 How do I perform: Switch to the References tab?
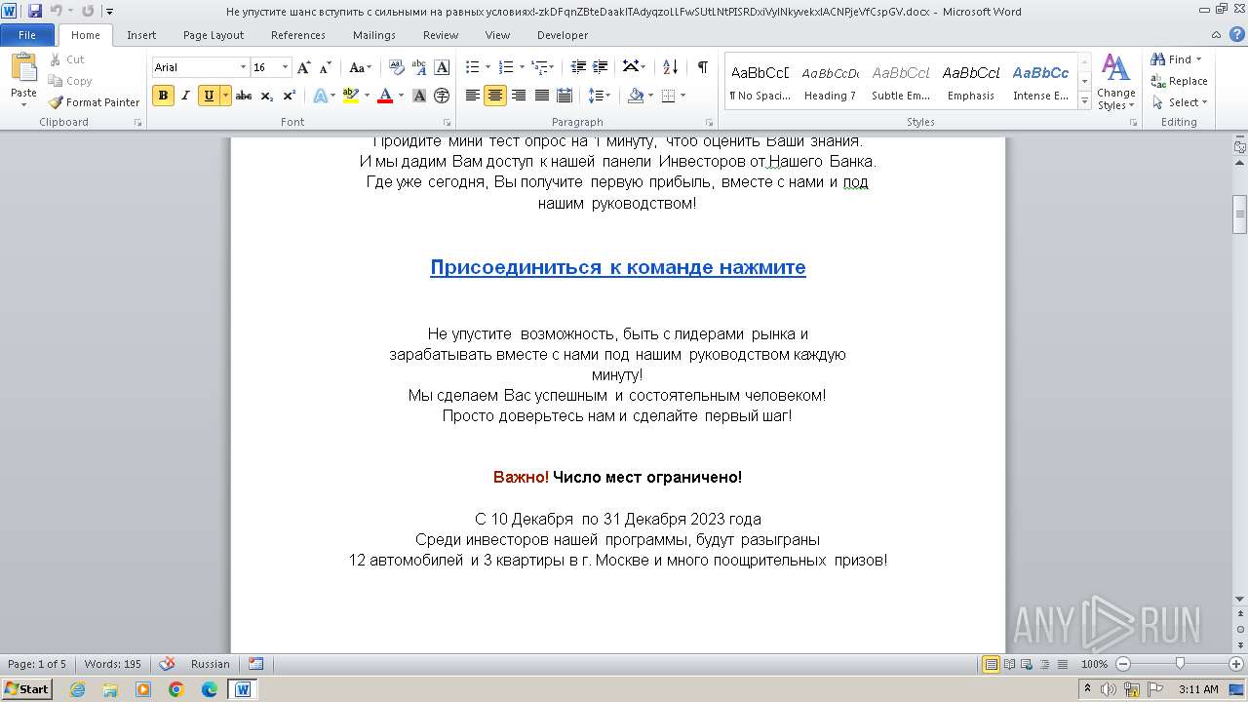[x=298, y=35]
